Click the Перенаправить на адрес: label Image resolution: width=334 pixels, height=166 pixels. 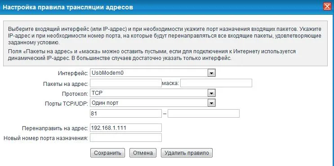click(x=55, y=128)
